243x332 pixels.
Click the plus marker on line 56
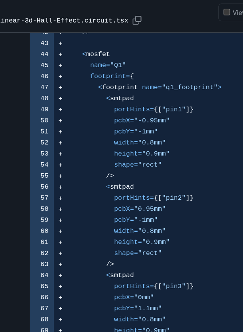[61, 187]
